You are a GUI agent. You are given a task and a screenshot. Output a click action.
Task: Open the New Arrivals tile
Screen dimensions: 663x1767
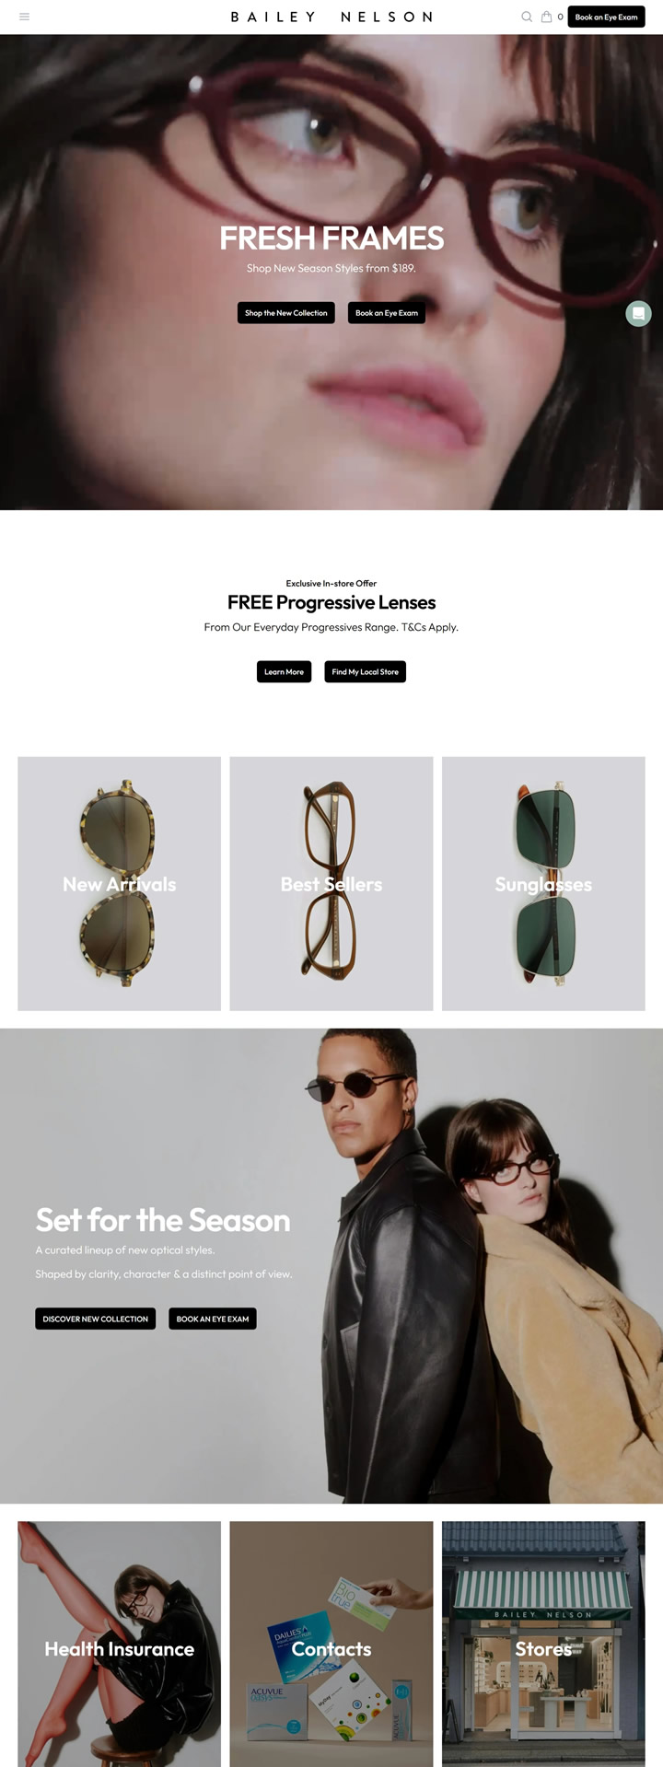pos(119,884)
